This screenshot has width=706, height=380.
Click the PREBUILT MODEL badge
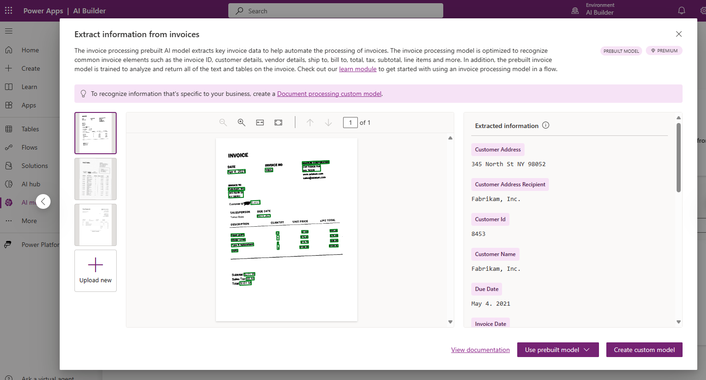621,51
